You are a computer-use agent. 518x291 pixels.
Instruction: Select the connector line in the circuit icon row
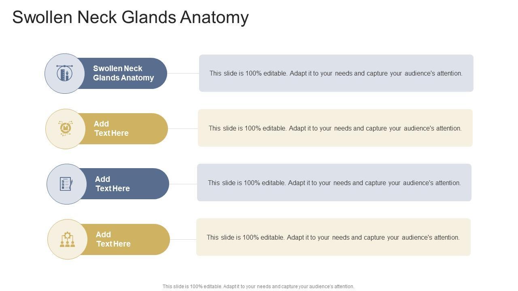click(x=183, y=129)
